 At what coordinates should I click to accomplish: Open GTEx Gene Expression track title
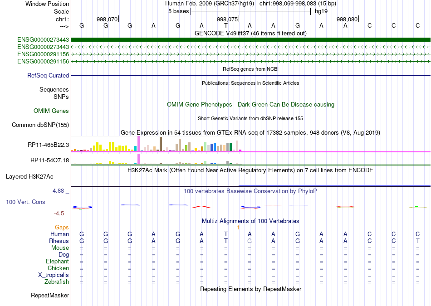point(250,133)
